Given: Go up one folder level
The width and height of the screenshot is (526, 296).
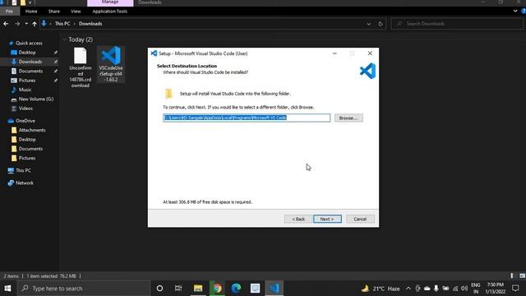Looking at the screenshot, I should [x=35, y=24].
